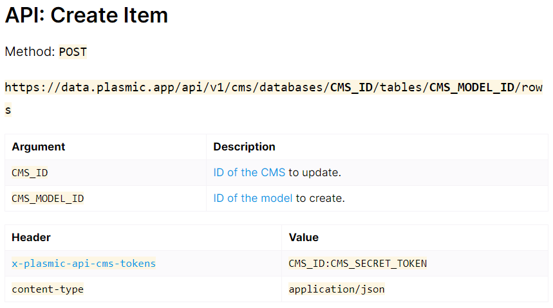
Task: Open the "ID of the CMS" link
Action: click(x=249, y=173)
